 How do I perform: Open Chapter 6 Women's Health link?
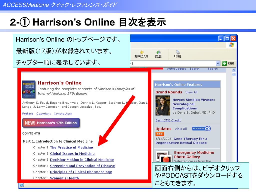click(64, 178)
